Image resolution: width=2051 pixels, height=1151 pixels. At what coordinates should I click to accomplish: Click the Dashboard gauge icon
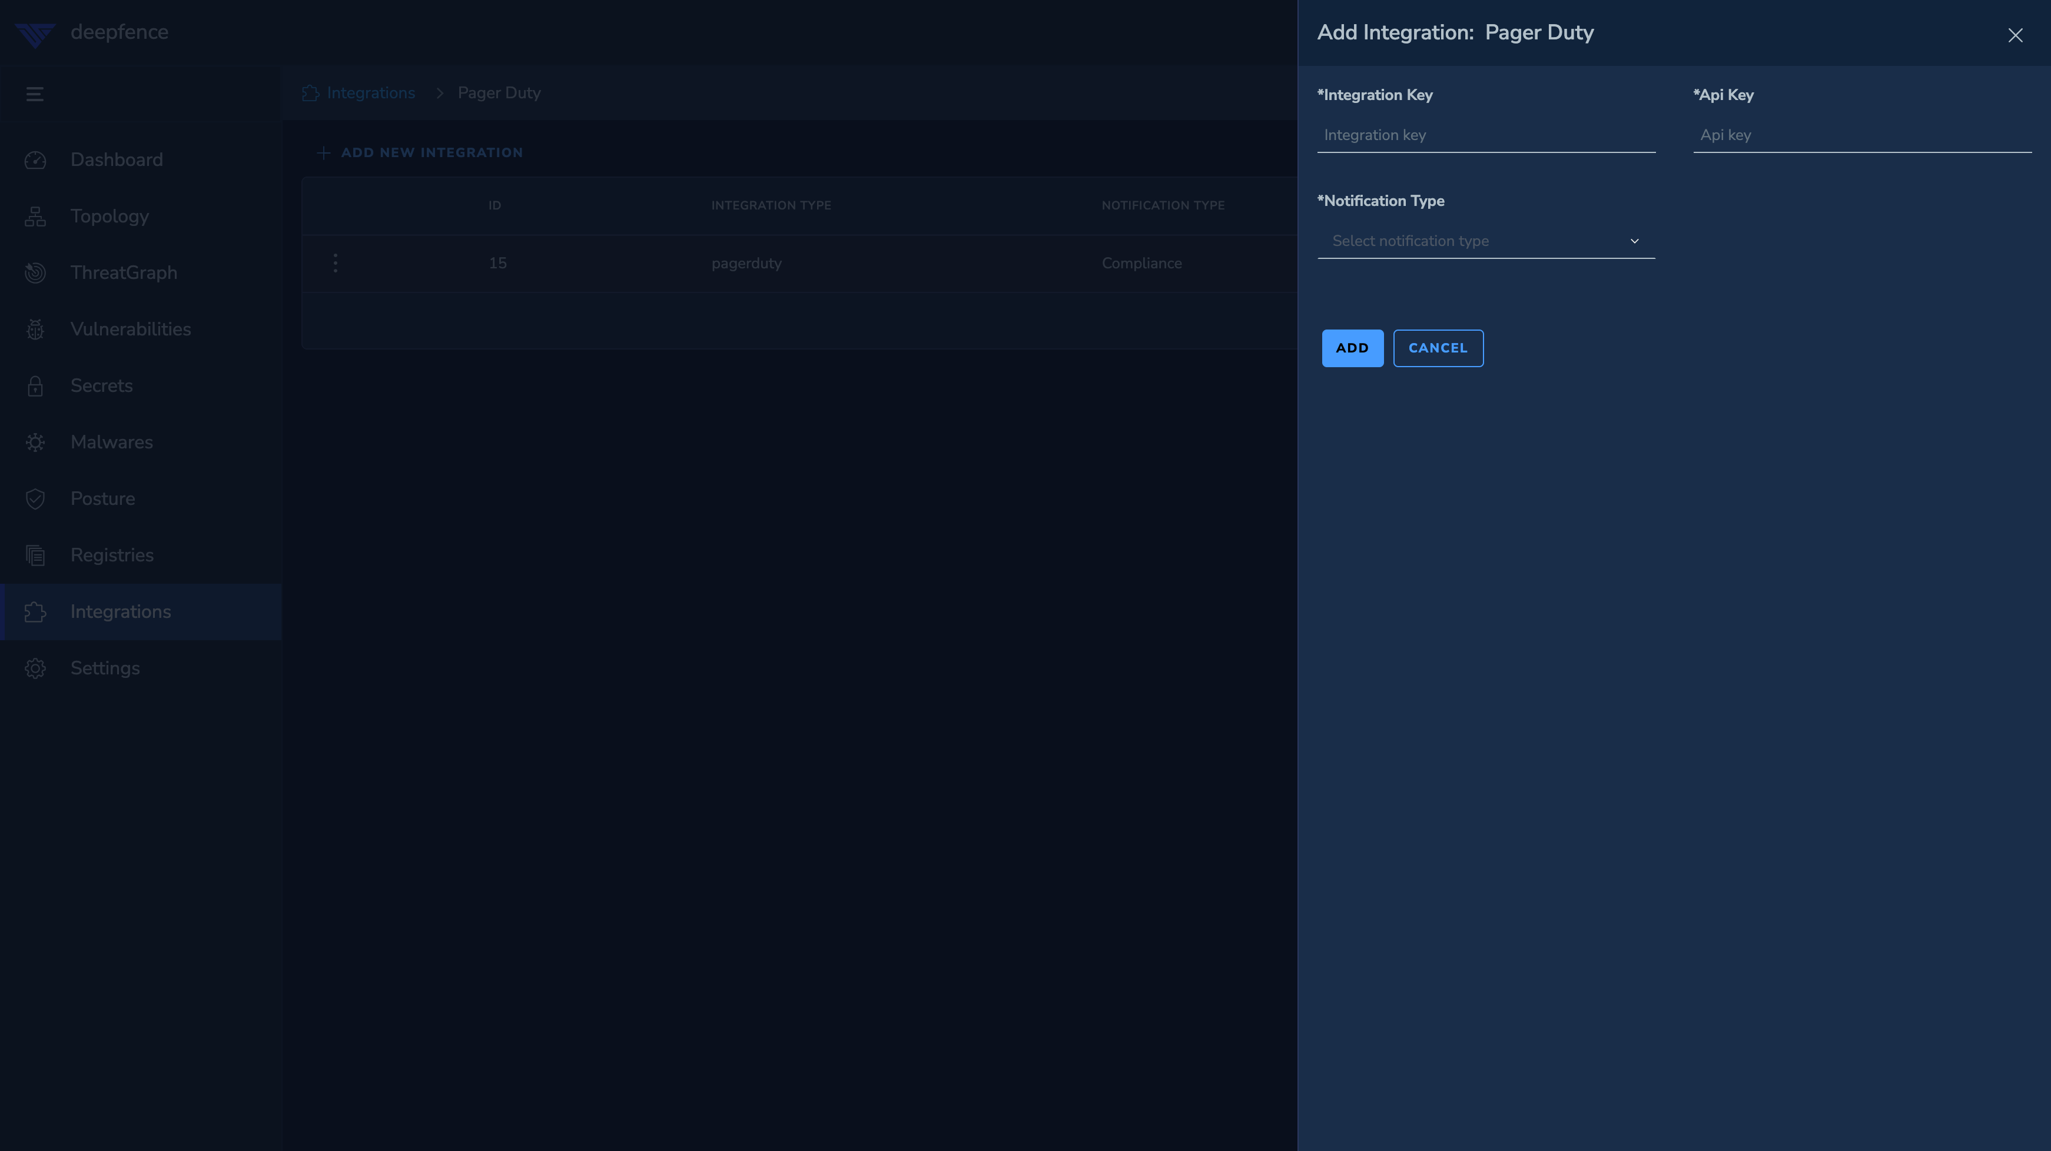(35, 160)
